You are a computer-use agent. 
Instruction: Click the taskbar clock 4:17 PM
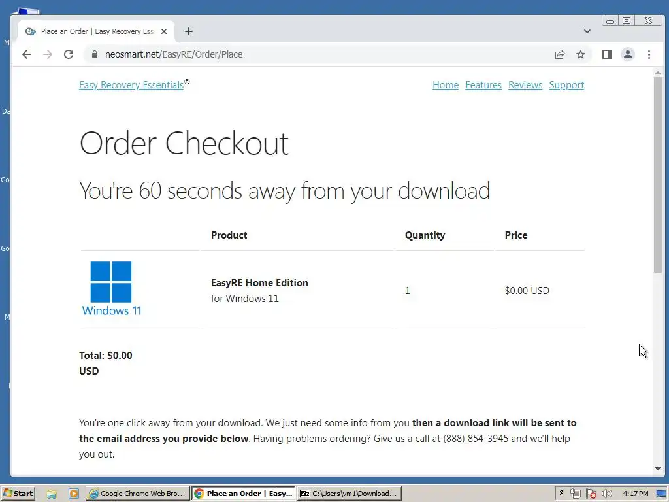tap(635, 494)
